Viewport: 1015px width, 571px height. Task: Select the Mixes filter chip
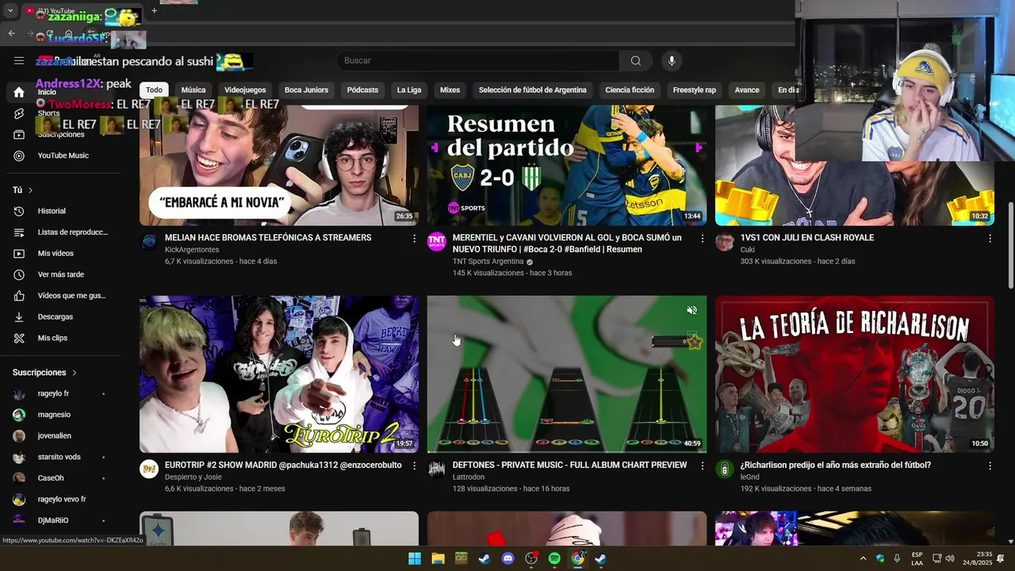450,90
